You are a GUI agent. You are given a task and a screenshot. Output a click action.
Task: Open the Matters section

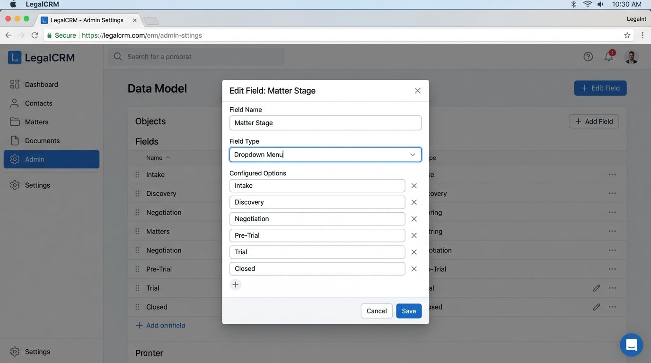36,121
